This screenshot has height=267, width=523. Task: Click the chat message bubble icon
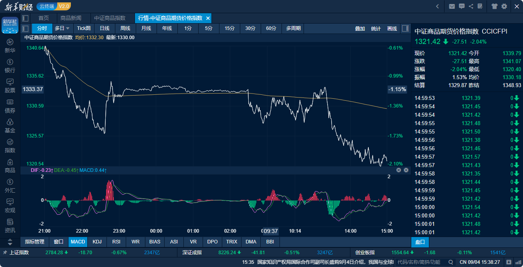(x=462, y=6)
